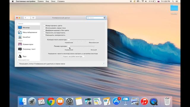This screenshot has height=107, width=190.
Task: Enable Увеличить контрастность checkbox
Action: coord(44,33)
